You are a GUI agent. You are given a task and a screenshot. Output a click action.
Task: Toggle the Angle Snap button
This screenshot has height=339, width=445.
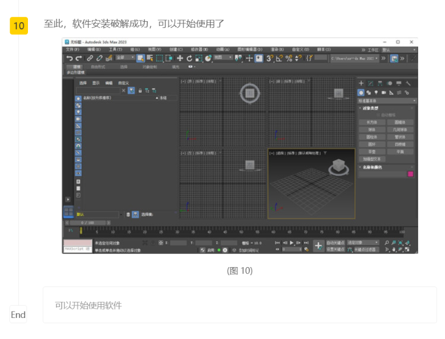point(279,58)
